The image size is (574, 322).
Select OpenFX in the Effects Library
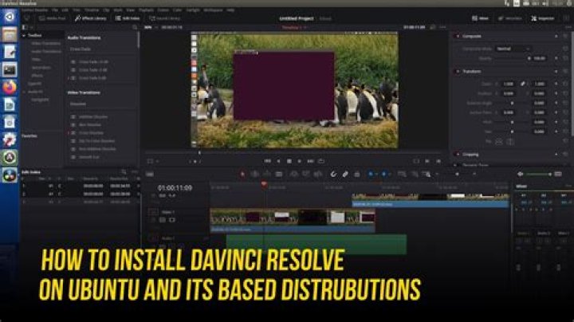pyautogui.click(x=35, y=84)
